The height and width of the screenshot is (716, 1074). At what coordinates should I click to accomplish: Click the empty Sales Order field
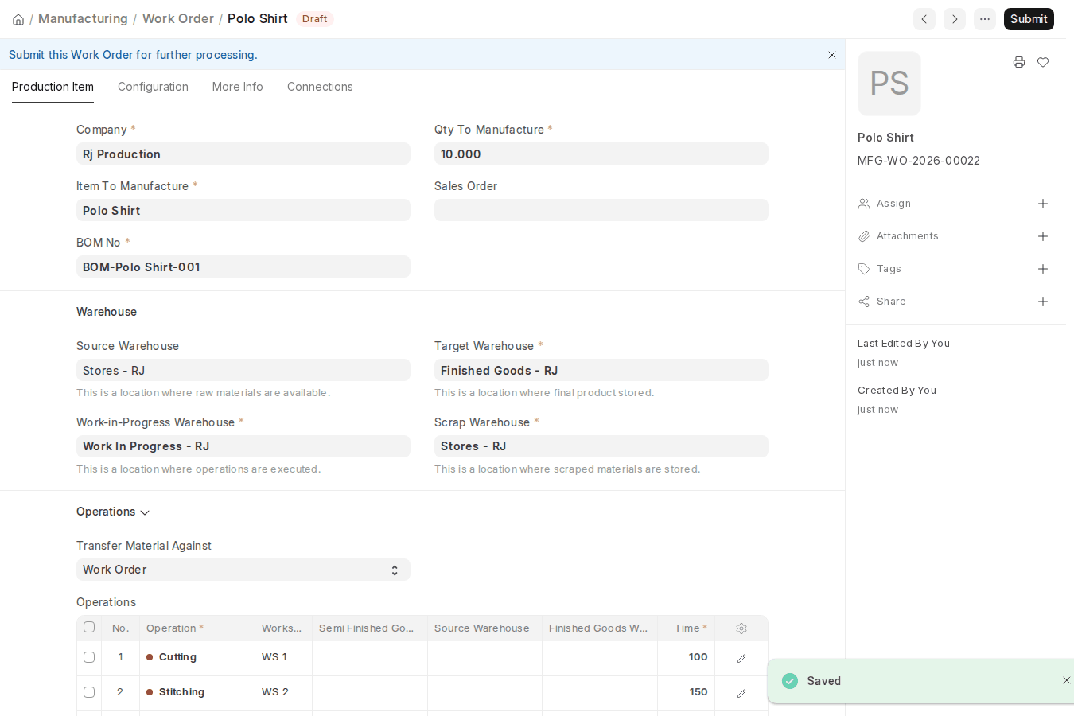pyautogui.click(x=601, y=211)
